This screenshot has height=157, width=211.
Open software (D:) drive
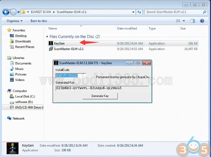(24, 102)
